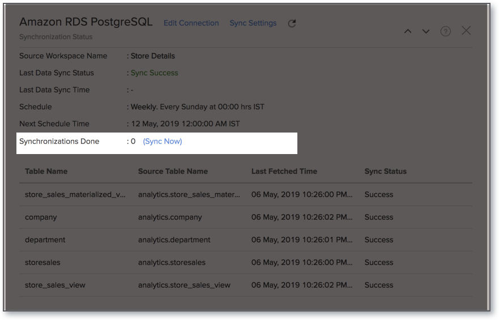Click the analytics.store_sales_view source table cell
This screenshot has height=320, width=499.
pos(184,285)
